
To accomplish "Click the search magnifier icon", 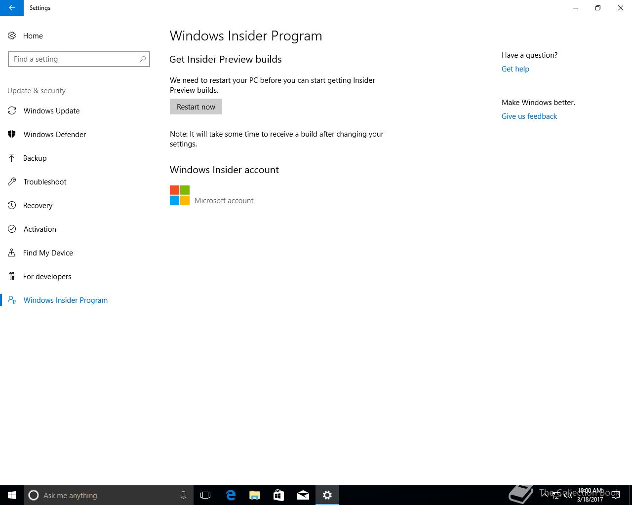I will click(x=142, y=59).
